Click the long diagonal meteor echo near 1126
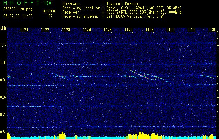The height and width of the screenshot is (139, 219). pyautogui.click(x=141, y=74)
